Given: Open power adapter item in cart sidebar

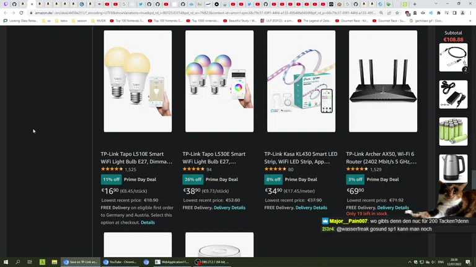Looking at the screenshot, I should pyautogui.click(x=453, y=95).
